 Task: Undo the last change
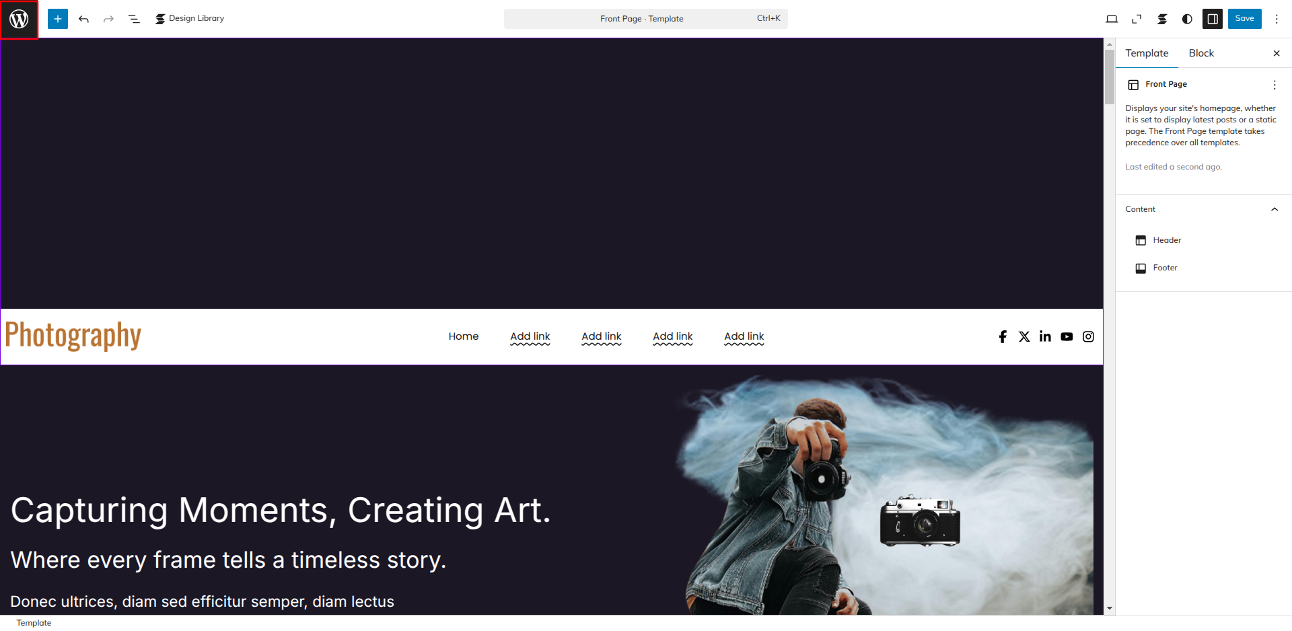click(83, 19)
